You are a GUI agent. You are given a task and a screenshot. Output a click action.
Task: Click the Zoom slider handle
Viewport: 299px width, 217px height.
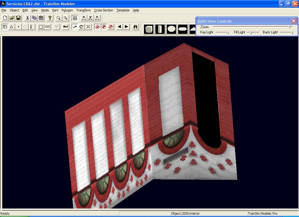(x=290, y=27)
